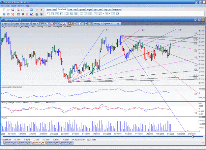Click the red grid icon near magnifier

coord(72,24)
